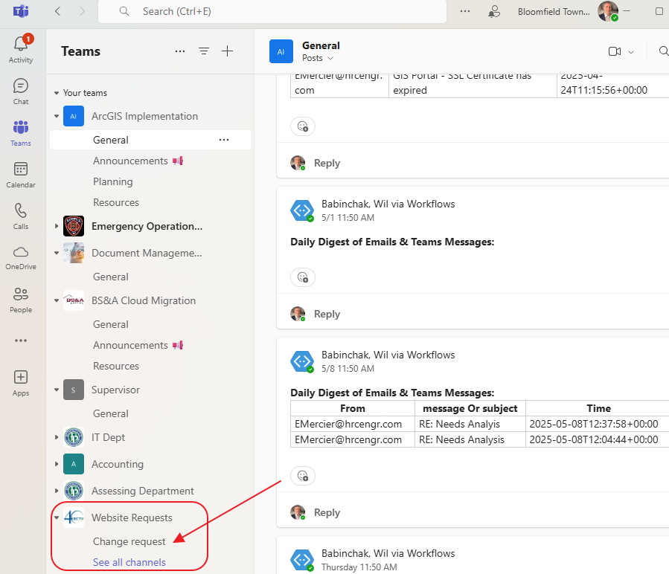669x574 pixels.
Task: Expand the Emergency Operation team
Action: [x=57, y=226]
